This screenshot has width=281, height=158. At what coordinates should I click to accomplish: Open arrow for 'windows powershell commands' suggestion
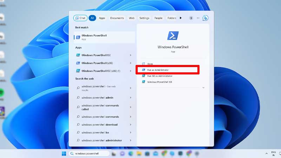click(130, 117)
